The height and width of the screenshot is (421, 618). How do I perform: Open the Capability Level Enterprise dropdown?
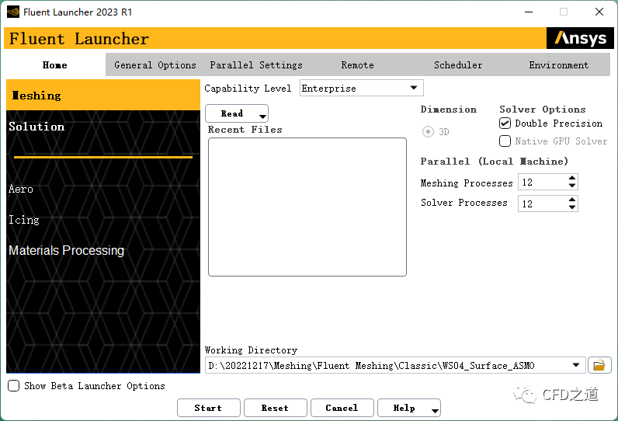tap(362, 88)
